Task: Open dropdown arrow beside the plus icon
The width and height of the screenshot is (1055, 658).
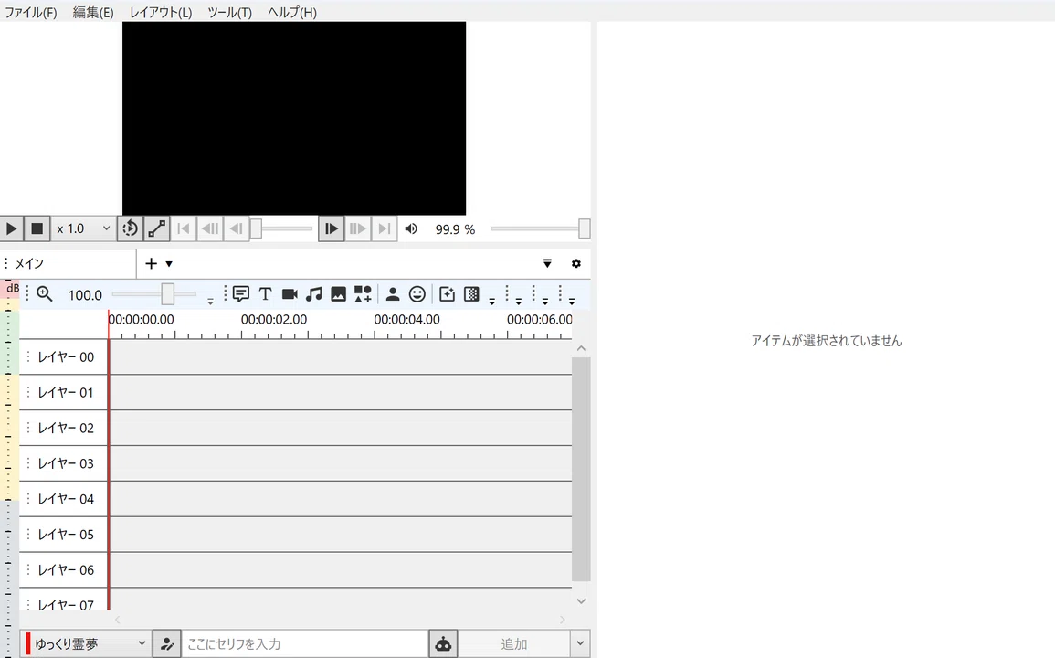Action: 169,264
